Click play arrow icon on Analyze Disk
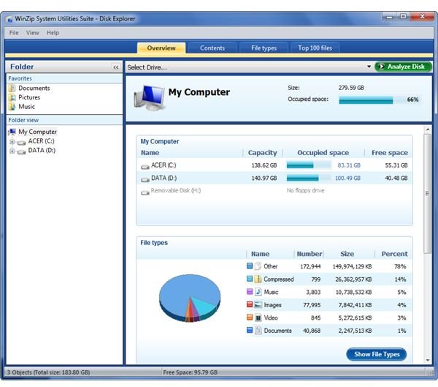Screen dimensions: 438x387 [x=381, y=67]
